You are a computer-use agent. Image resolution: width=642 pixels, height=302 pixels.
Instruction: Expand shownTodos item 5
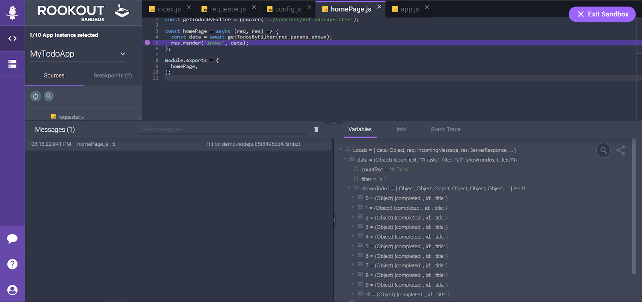point(353,246)
